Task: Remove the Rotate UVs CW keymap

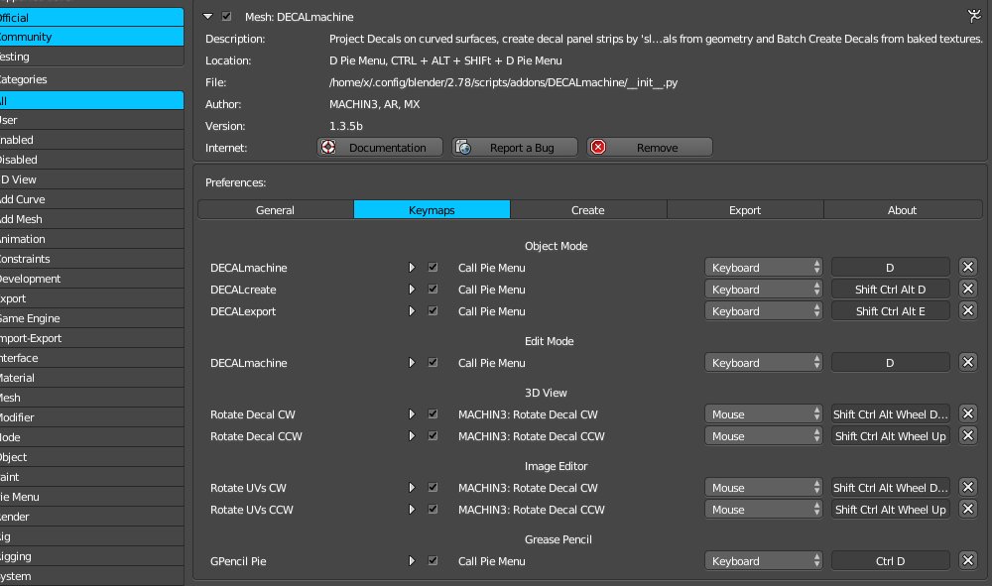Action: 968,488
